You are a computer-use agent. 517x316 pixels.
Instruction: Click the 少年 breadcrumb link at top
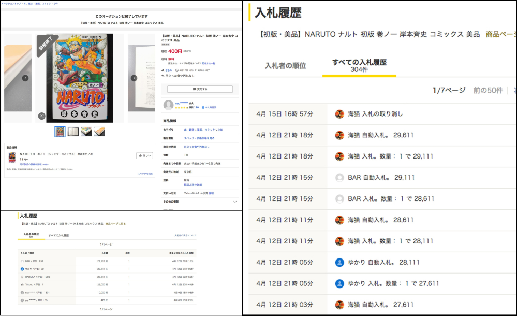click(56, 3)
